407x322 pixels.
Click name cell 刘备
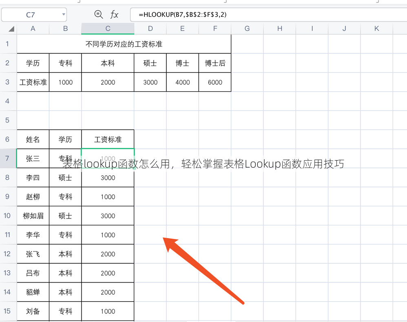pyautogui.click(x=33, y=311)
